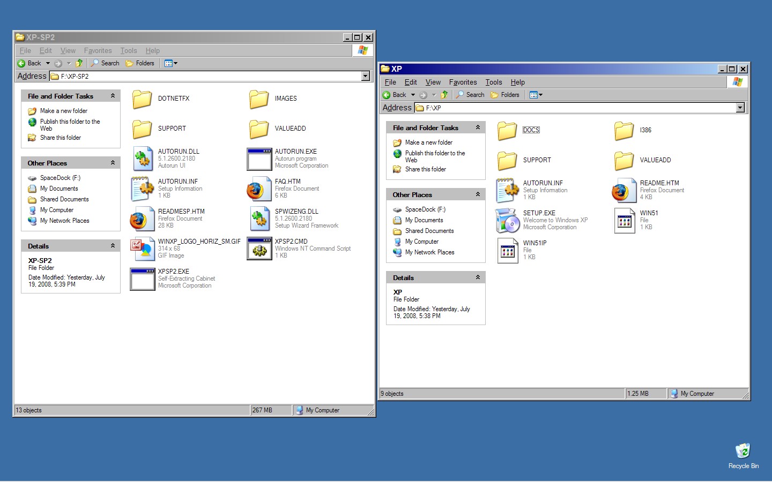This screenshot has width=772, height=482.
Task: Select the AUTORUN.DLL file icon
Action: tap(142, 159)
